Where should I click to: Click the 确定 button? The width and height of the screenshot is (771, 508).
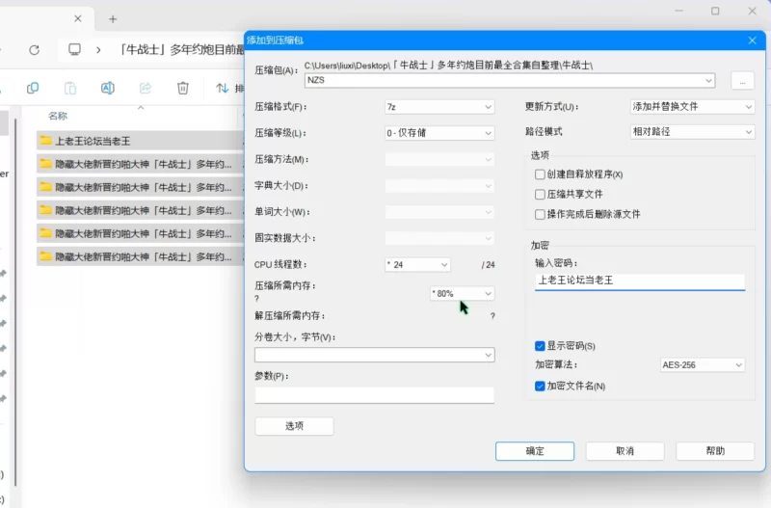[535, 451]
